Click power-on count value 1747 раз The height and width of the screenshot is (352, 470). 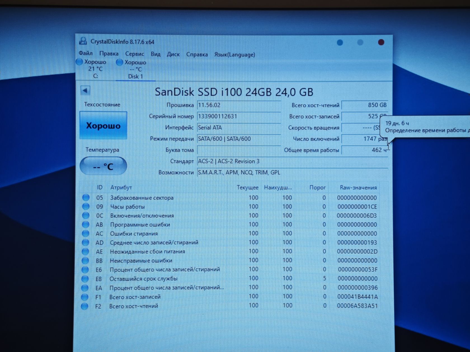coord(365,139)
